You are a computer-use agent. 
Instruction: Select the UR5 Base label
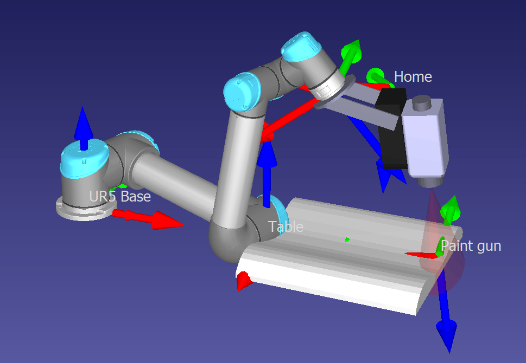(120, 196)
